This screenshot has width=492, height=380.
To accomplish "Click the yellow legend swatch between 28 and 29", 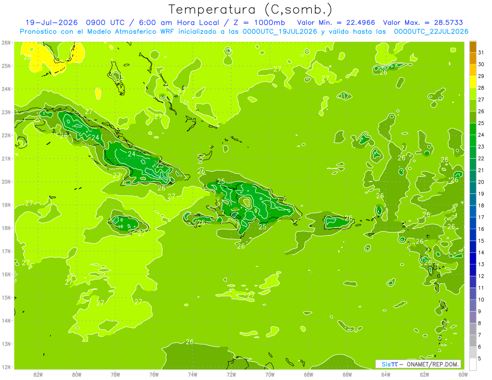I will [473, 82].
